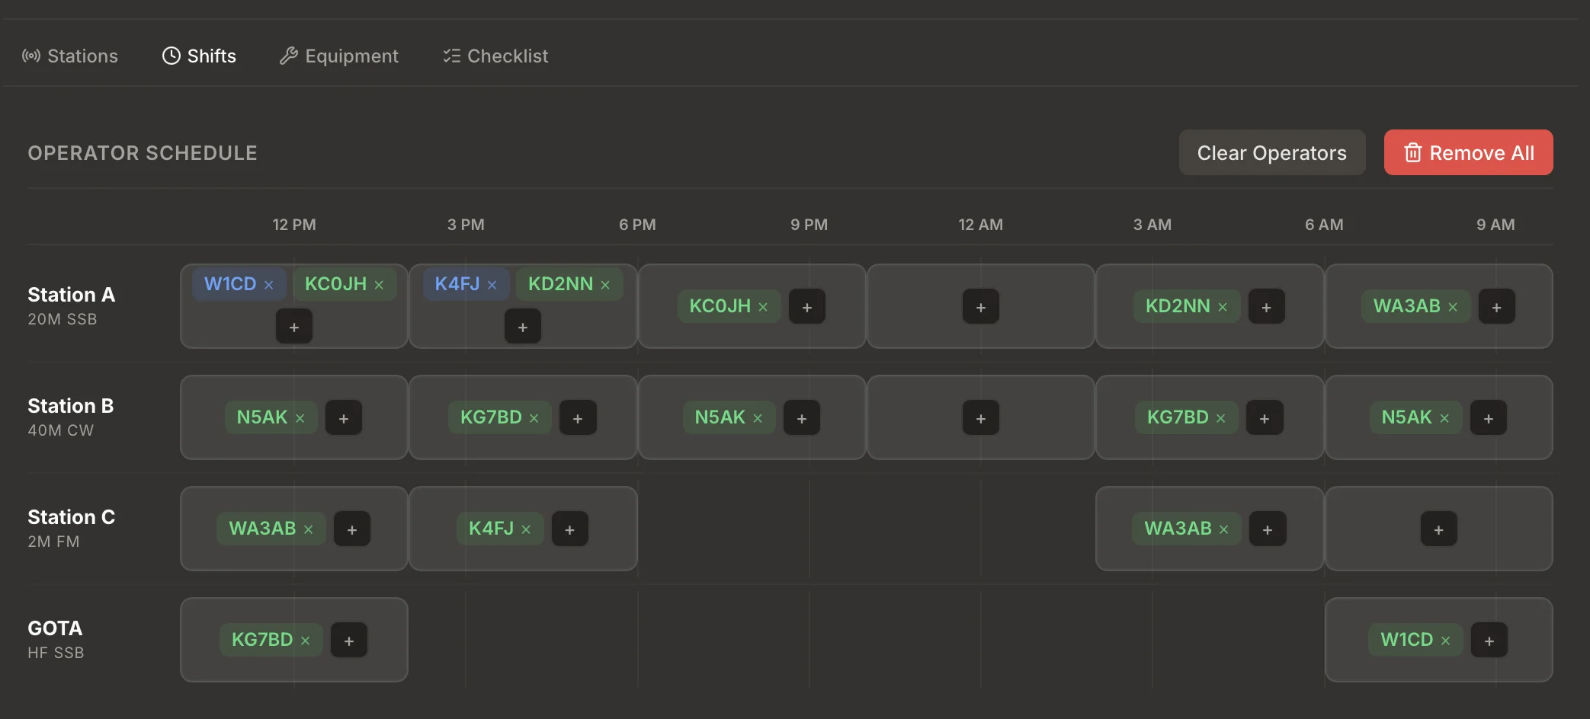Remove KG7BD from Station B 3 AM shift
1590x719 pixels.
click(1220, 418)
